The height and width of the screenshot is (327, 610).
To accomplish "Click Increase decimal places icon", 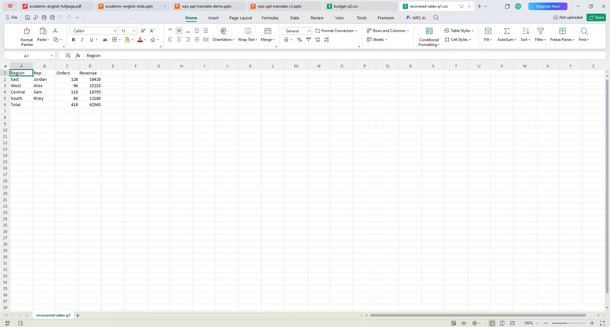I will tap(318, 40).
